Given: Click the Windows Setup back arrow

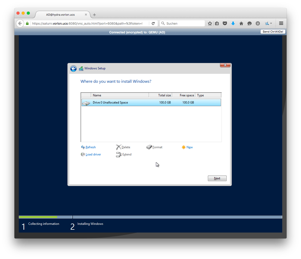Looking at the screenshot, I should [73, 69].
